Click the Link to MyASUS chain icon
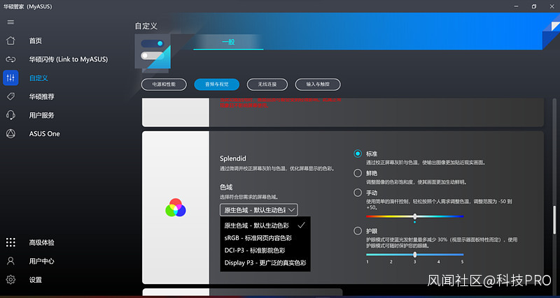The width and height of the screenshot is (560, 298). point(10,59)
